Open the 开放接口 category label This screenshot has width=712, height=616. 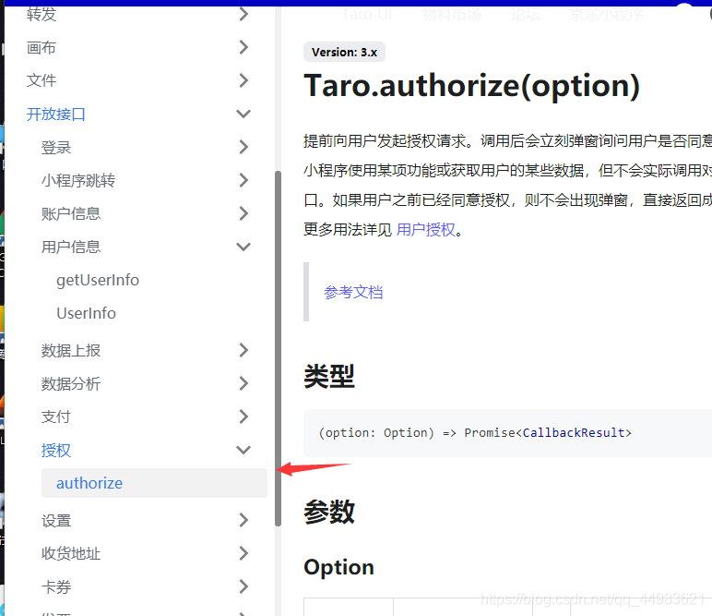click(x=56, y=114)
